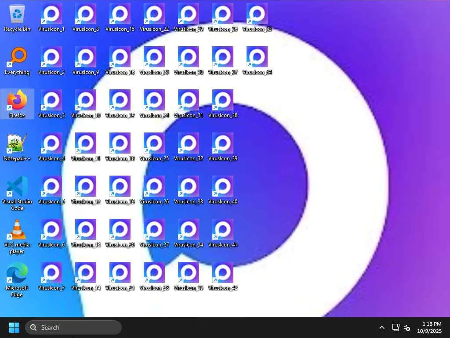
Task: Select the VirusIcon_7 shortcut
Action: point(52,276)
